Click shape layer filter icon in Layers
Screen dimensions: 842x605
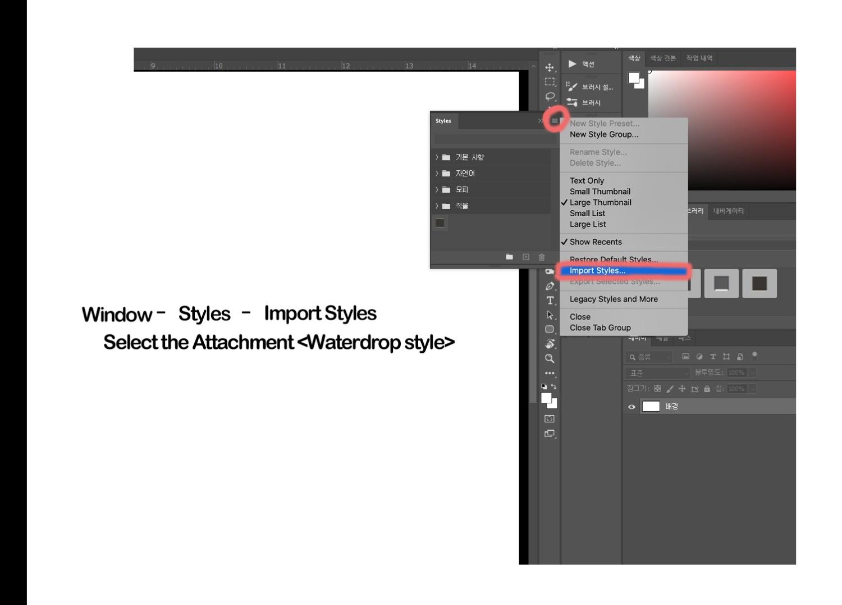pos(726,357)
